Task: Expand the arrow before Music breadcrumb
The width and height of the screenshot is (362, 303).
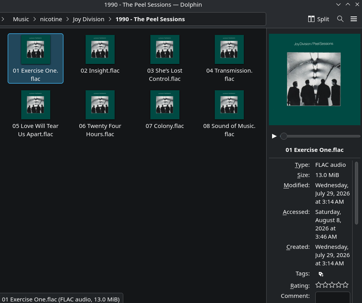Action: click(3, 19)
